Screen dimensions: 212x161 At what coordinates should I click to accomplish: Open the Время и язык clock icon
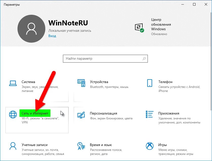click(x=81, y=146)
